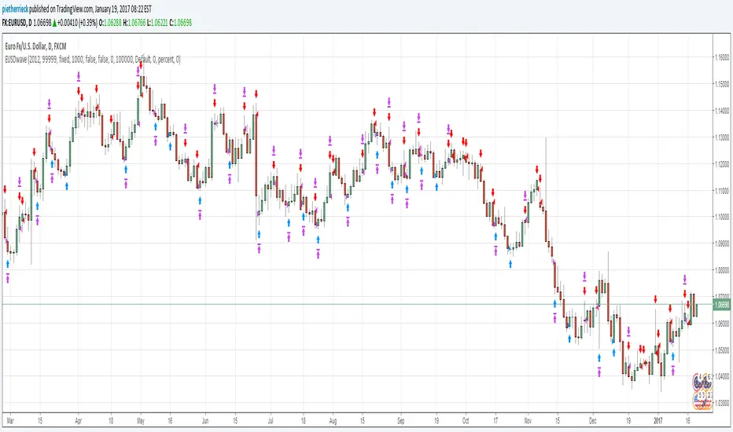
Task: Click the Sep label on time axis
Action: [x=400, y=421]
